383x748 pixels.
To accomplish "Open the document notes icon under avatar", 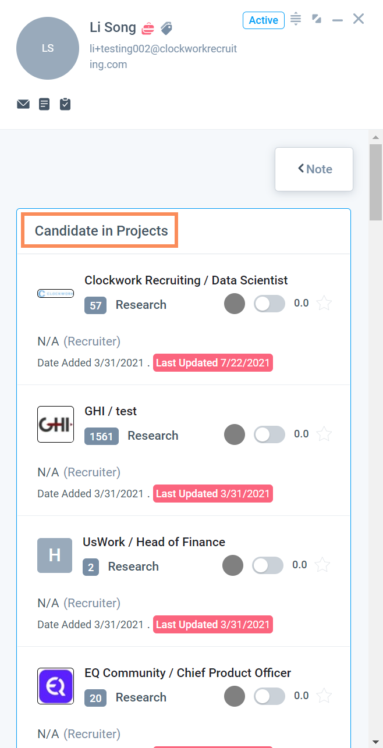I will point(44,104).
